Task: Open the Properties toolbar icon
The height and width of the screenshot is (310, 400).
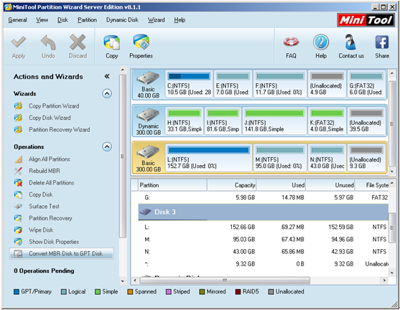Action: coord(141,42)
